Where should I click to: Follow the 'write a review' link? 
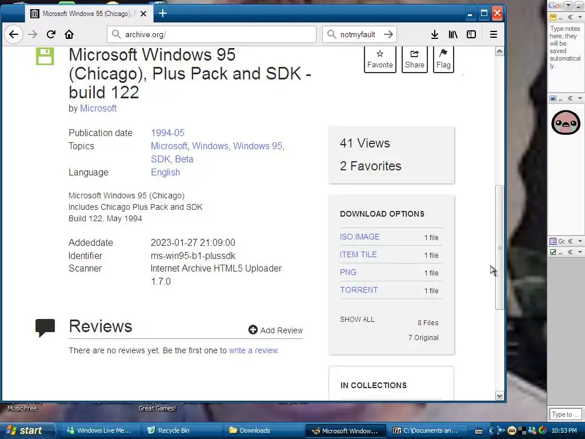tap(253, 350)
